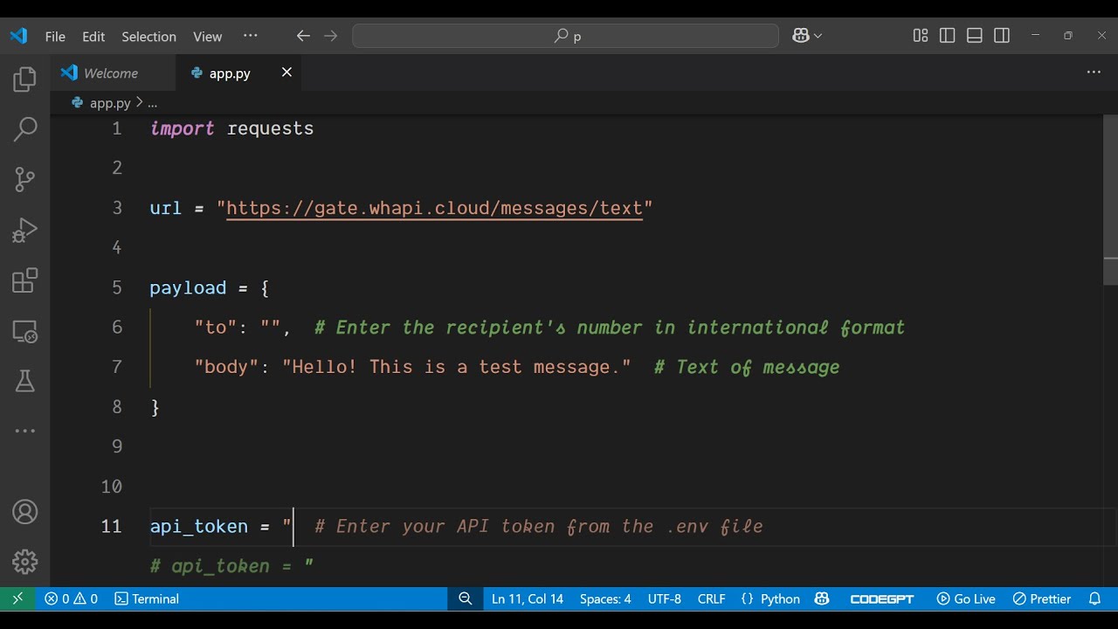Go back using the left arrow
The height and width of the screenshot is (629, 1118).
[303, 36]
